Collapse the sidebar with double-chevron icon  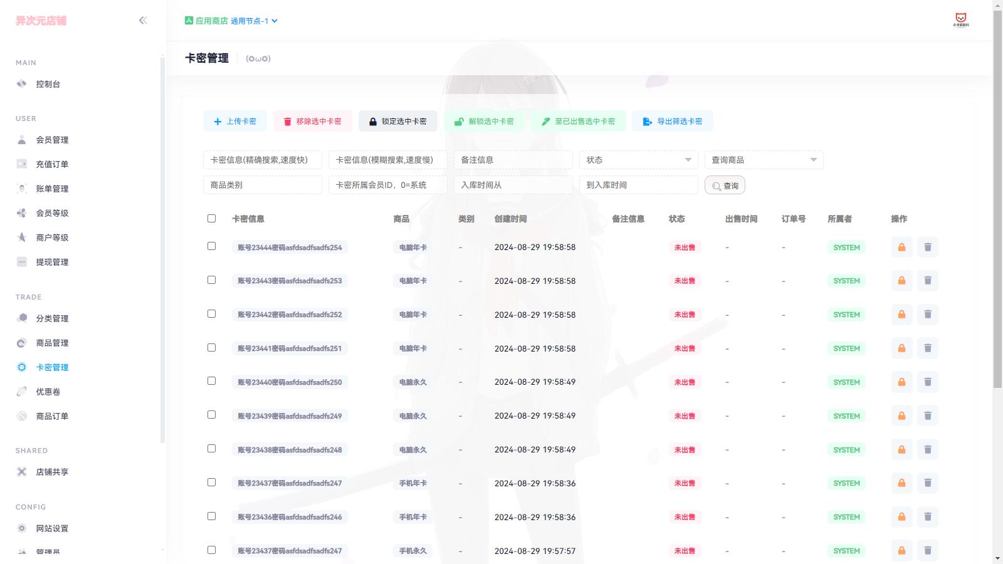[143, 21]
